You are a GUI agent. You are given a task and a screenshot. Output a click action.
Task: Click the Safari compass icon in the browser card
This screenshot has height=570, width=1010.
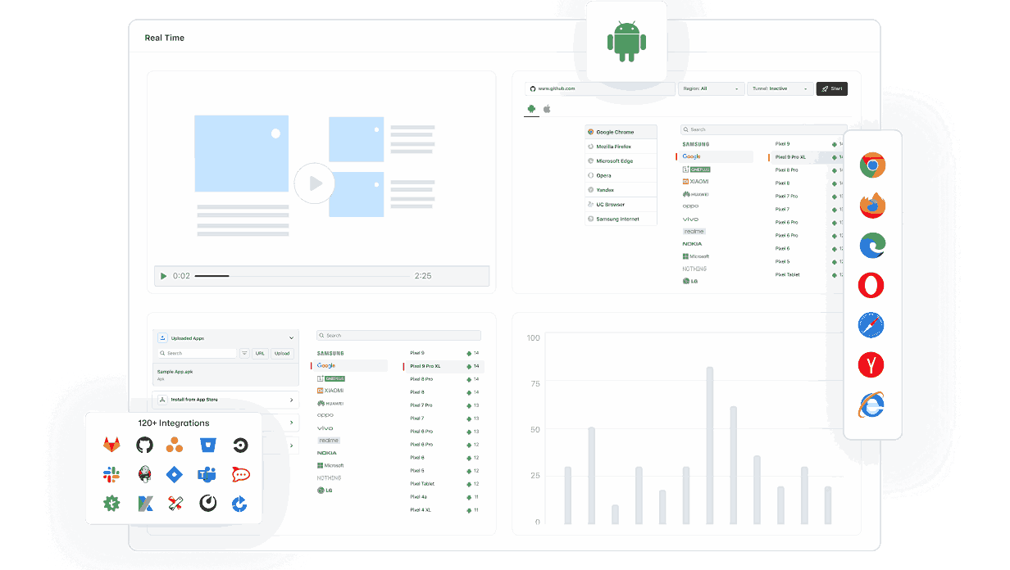pos(871,325)
